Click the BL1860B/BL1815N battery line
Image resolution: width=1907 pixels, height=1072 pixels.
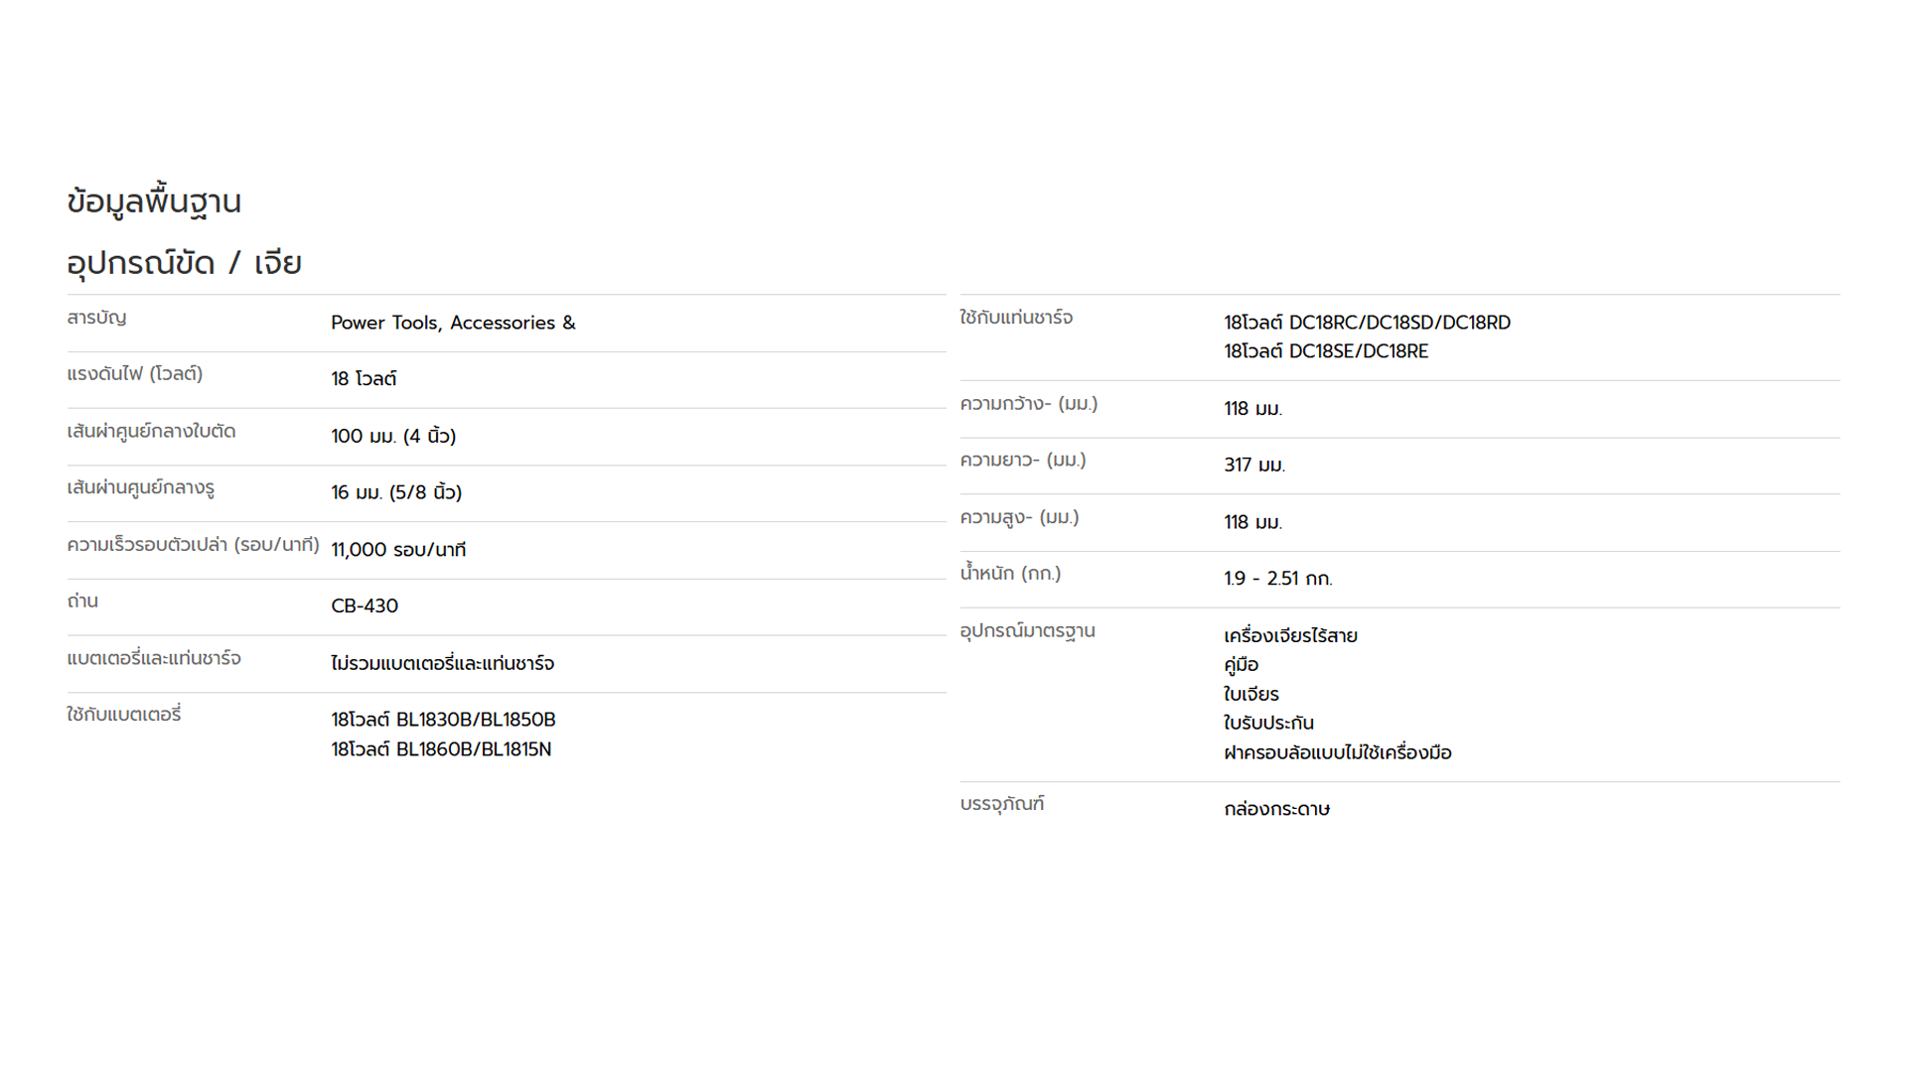point(441,750)
